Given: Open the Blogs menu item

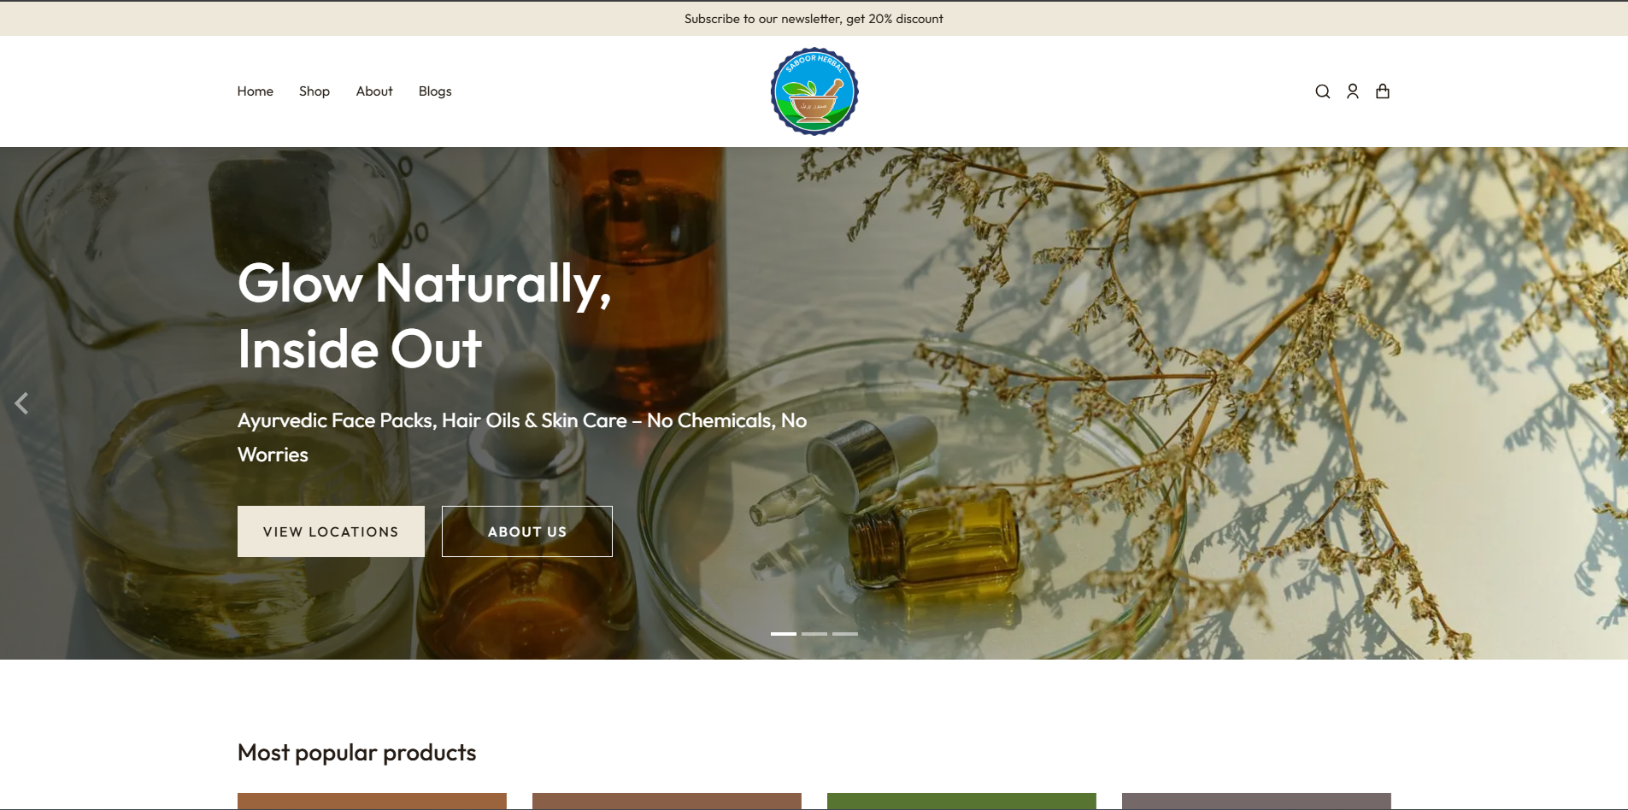Looking at the screenshot, I should [x=435, y=91].
